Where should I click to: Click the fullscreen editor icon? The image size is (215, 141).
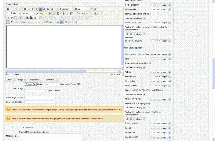pyautogui.click(x=16, y=18)
